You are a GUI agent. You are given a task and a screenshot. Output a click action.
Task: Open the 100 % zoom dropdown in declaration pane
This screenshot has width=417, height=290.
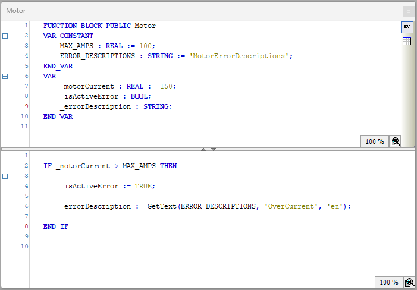click(x=375, y=141)
